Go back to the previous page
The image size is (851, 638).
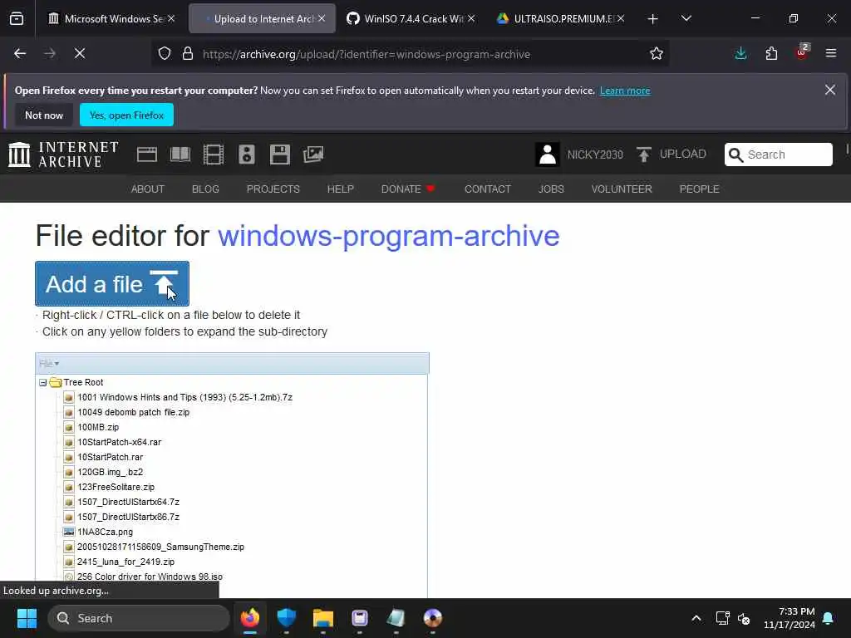(x=20, y=53)
